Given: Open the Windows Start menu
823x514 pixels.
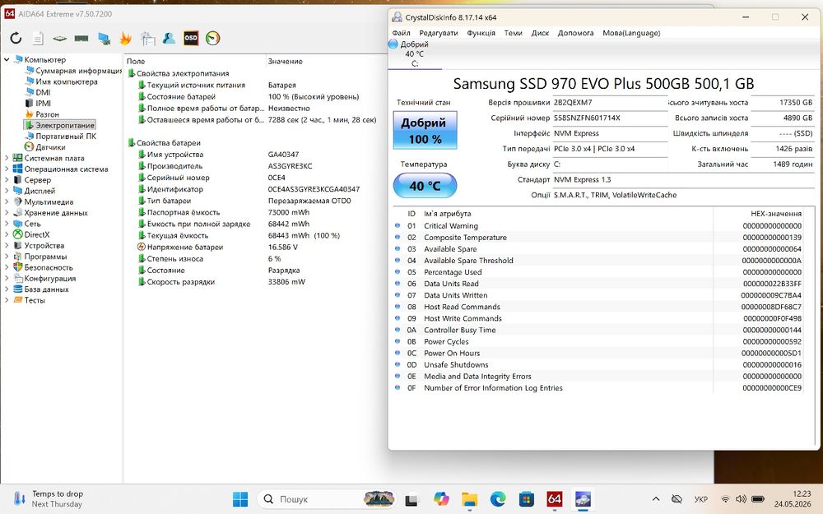Looking at the screenshot, I should (x=240, y=499).
